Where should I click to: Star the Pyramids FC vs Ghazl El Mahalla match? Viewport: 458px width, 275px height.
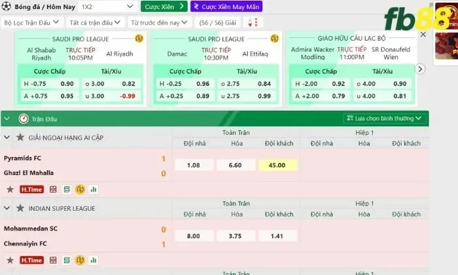click(10, 189)
